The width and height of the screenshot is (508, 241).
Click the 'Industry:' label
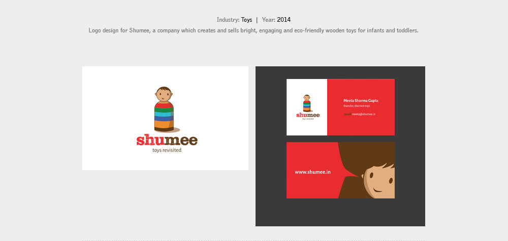[x=228, y=20]
